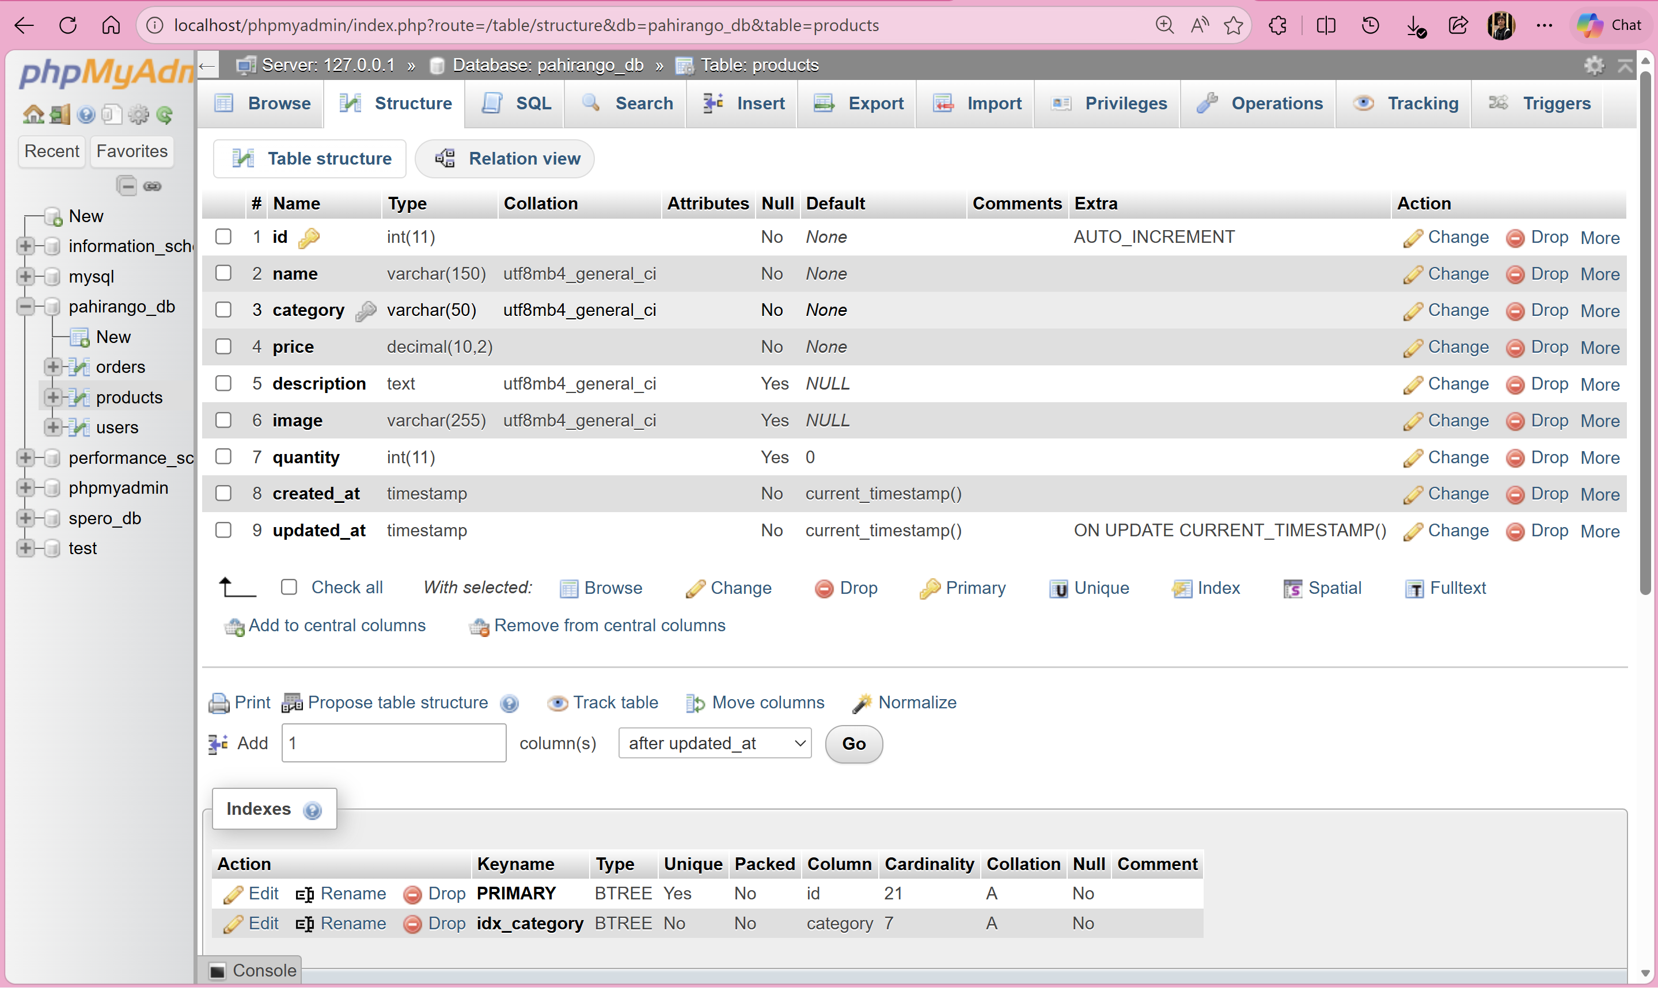Select the checkbox for the price row
Image resolution: width=1658 pixels, height=988 pixels.
(x=223, y=347)
